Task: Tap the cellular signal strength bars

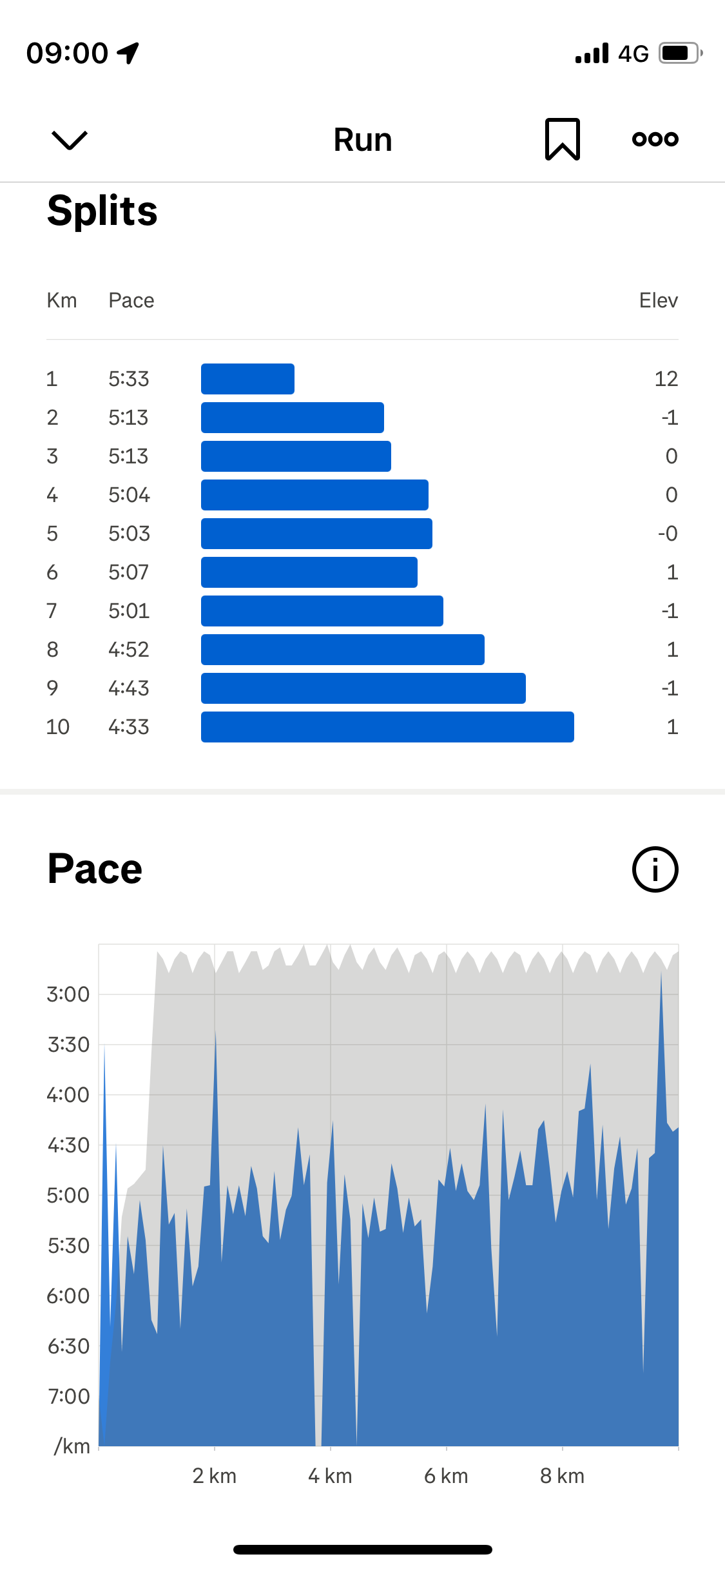Action: 592,53
